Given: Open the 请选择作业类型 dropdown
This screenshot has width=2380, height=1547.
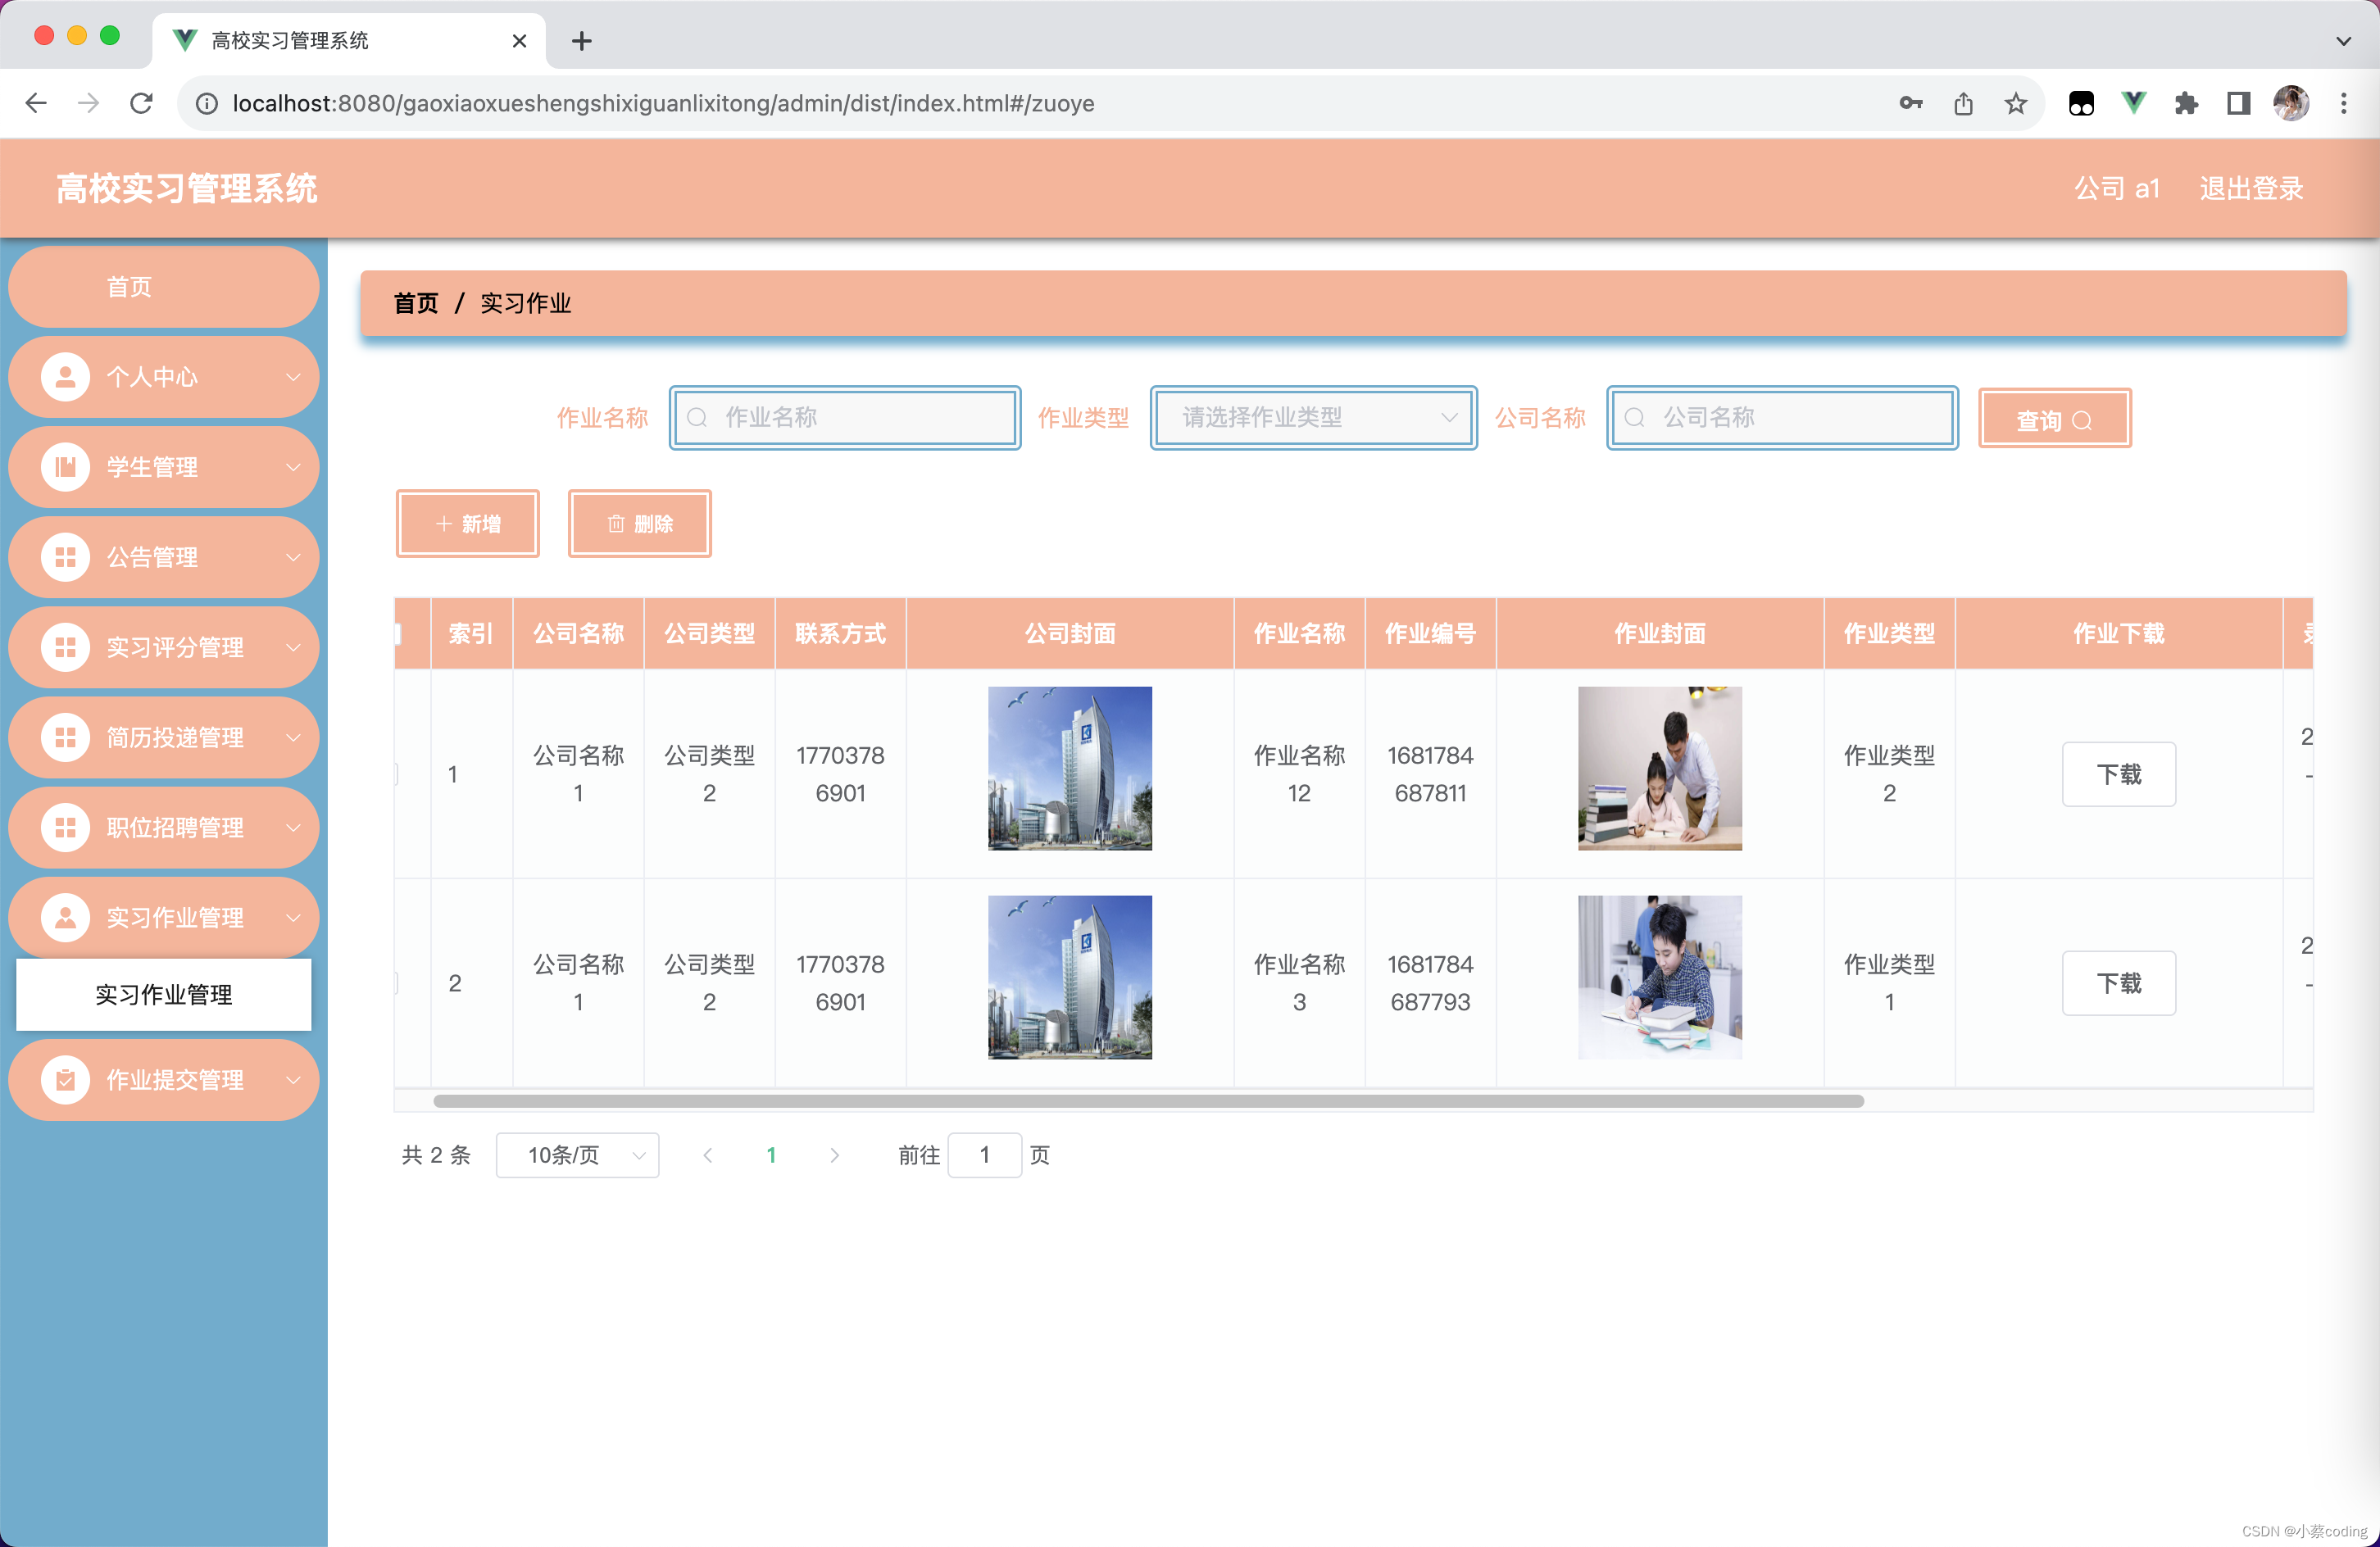Looking at the screenshot, I should 1313,418.
